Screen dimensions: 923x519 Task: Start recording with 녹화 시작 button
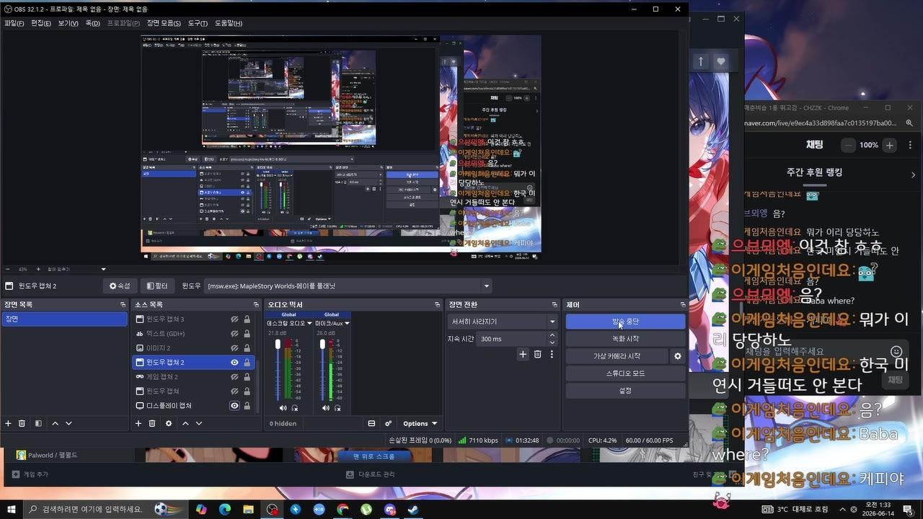[x=625, y=339]
